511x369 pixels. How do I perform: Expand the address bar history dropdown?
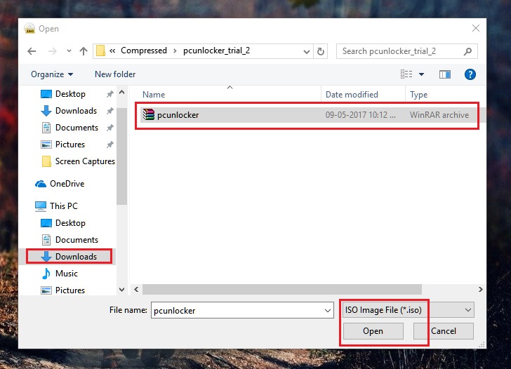(x=306, y=51)
